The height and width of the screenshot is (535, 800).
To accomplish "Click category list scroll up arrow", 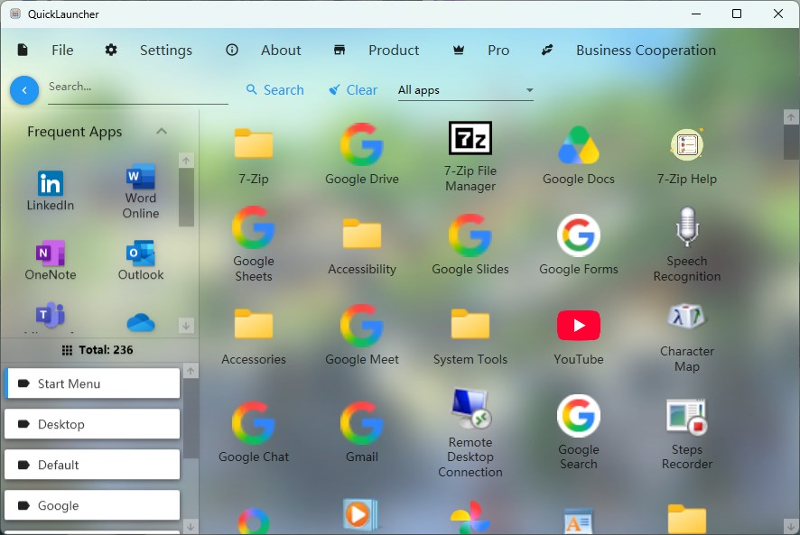I will (x=191, y=371).
